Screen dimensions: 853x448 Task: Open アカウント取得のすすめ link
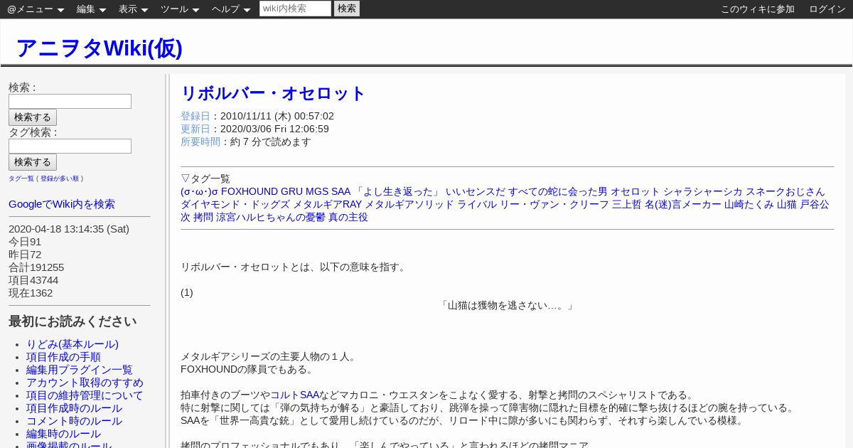click(85, 383)
